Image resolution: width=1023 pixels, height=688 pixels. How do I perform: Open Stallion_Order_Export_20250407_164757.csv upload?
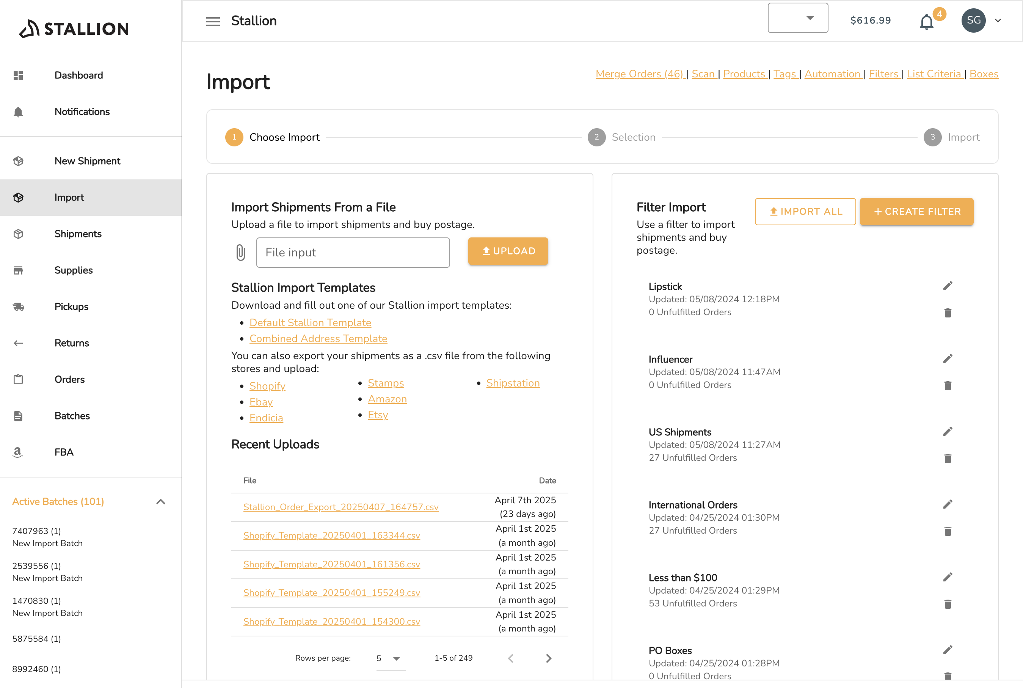(341, 507)
